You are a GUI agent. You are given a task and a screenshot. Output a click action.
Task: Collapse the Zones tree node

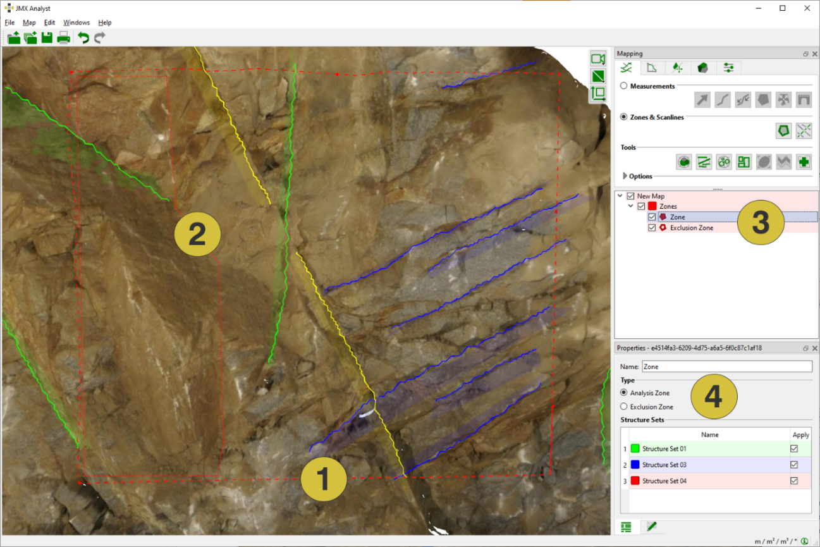pos(630,206)
